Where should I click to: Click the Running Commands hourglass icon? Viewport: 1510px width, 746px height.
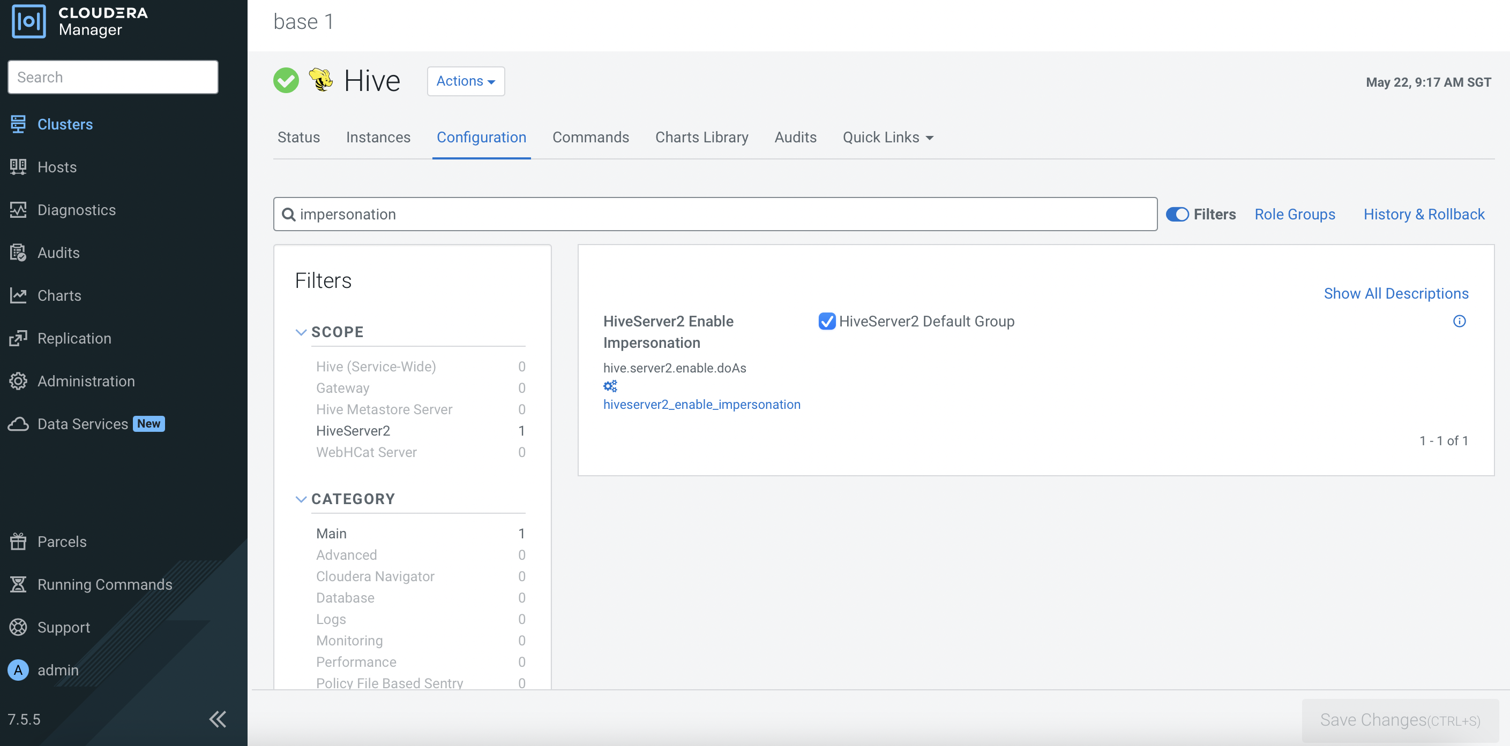click(x=18, y=584)
